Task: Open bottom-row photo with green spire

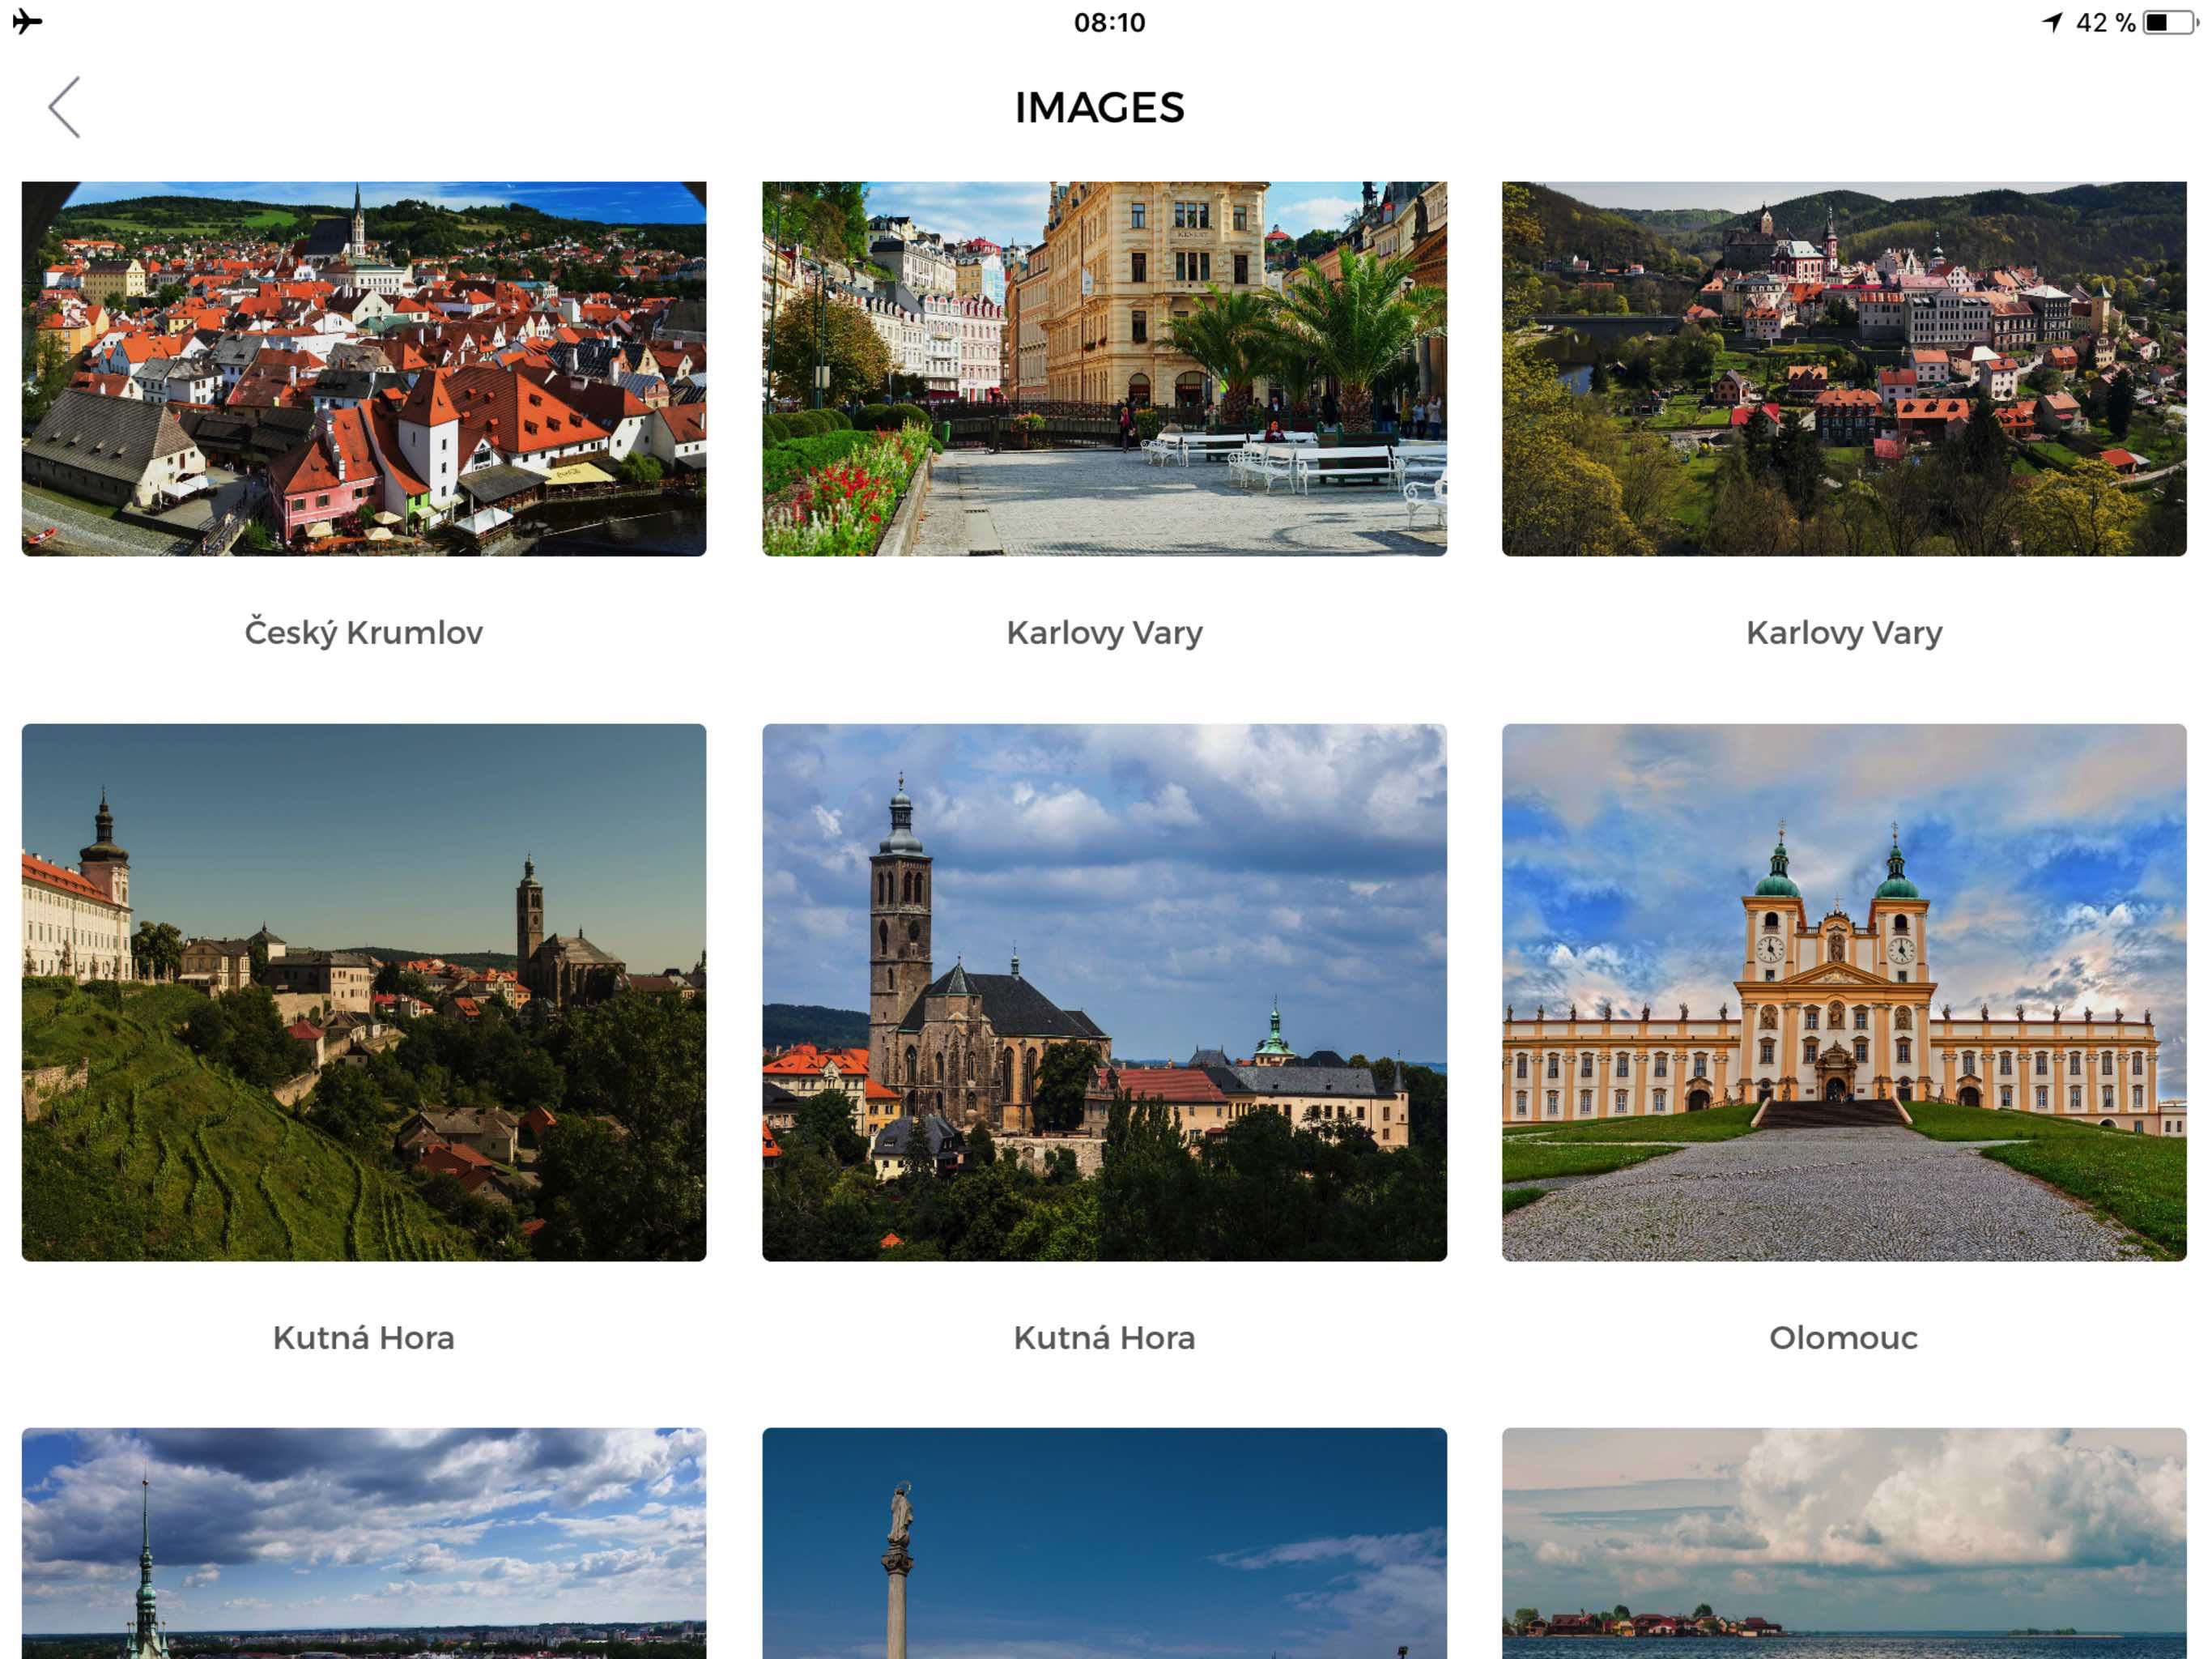Action: tap(364, 1543)
